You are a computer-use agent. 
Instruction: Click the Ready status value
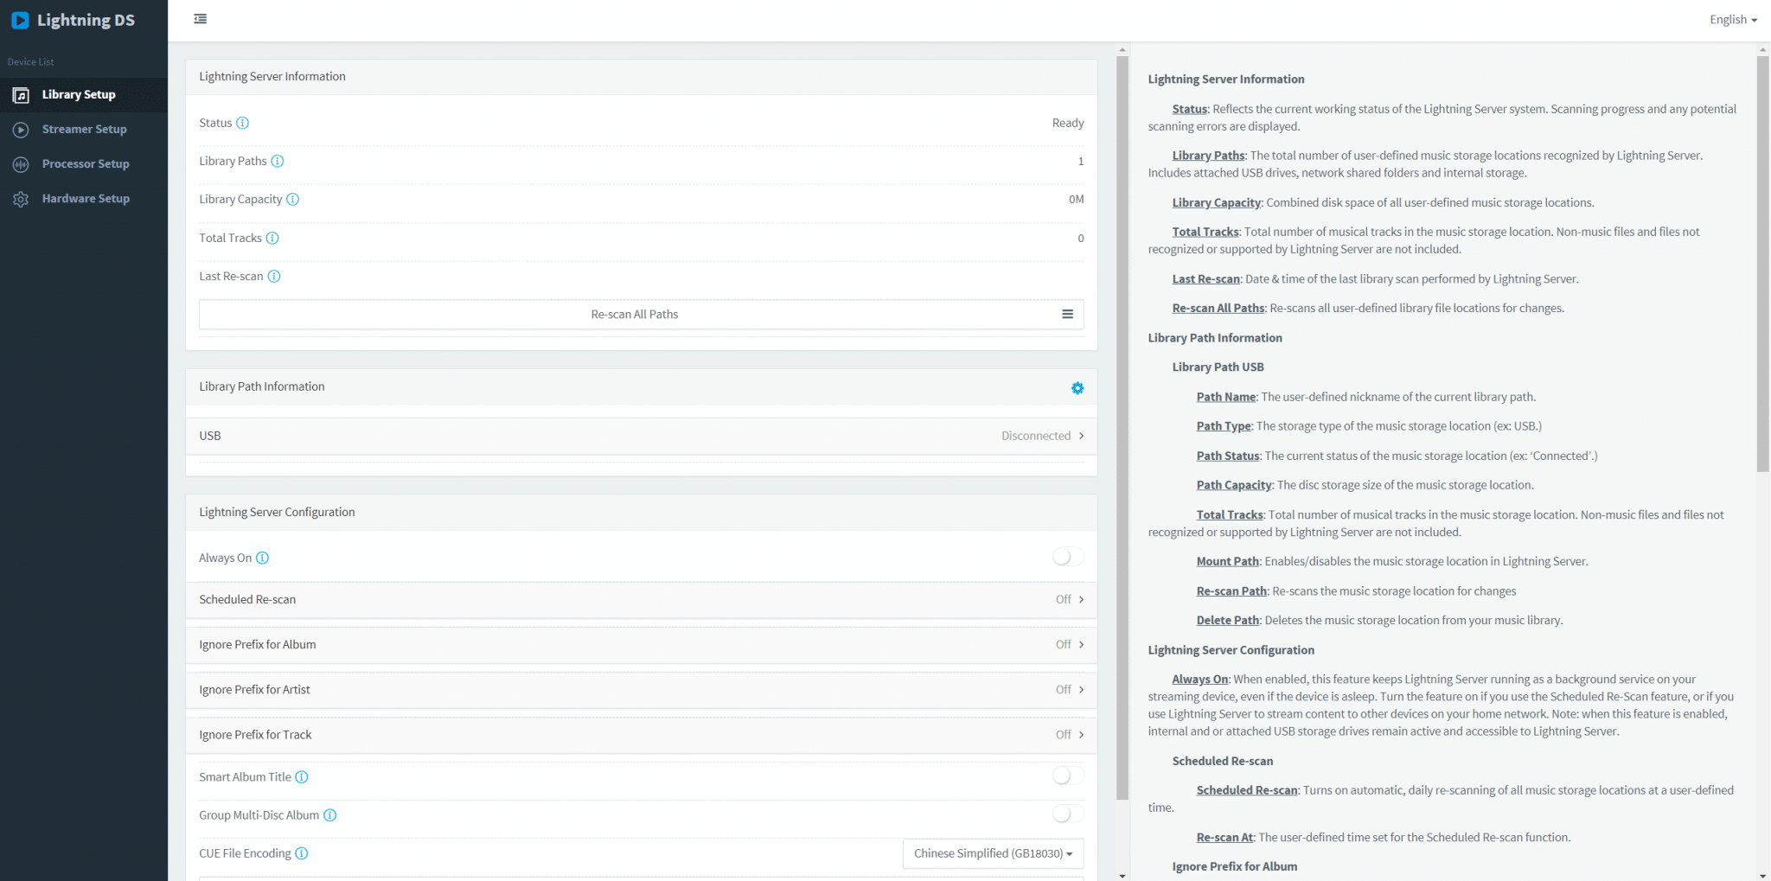pos(1068,123)
